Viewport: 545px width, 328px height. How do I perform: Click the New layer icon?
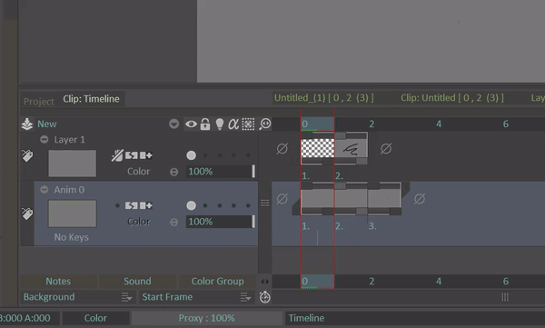pyautogui.click(x=26, y=124)
